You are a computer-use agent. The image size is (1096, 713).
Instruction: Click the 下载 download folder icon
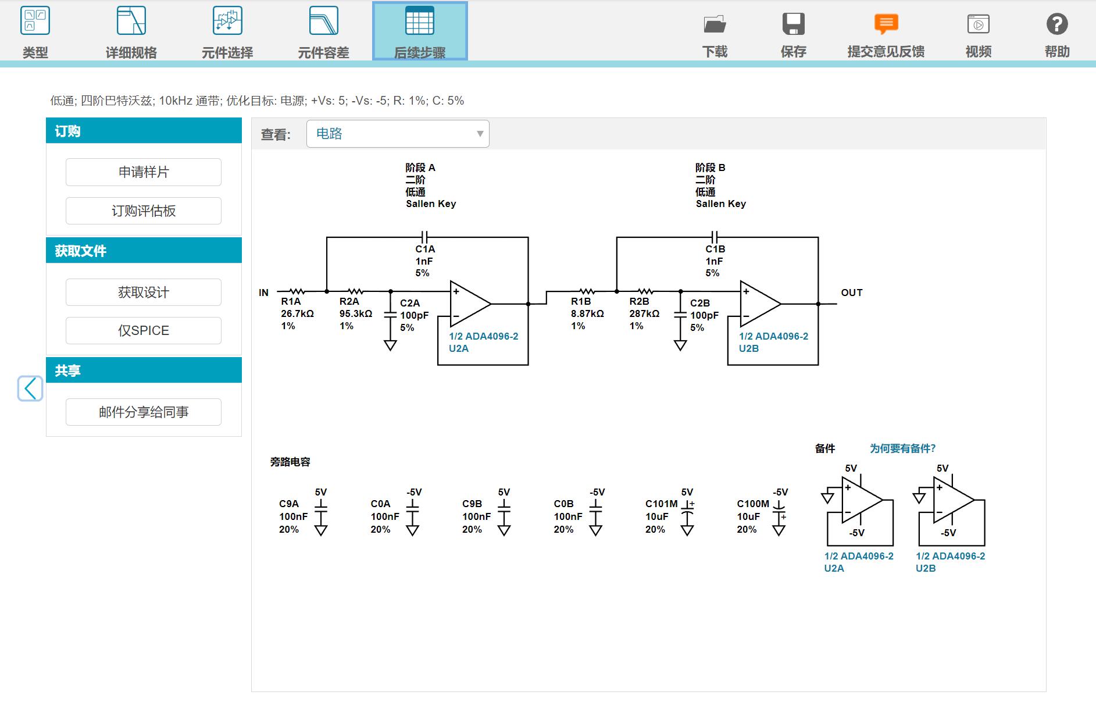pyautogui.click(x=715, y=24)
